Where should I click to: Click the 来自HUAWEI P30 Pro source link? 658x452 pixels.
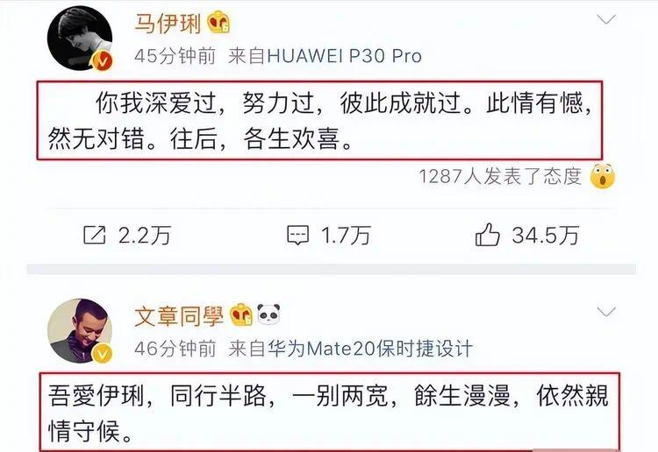pyautogui.click(x=325, y=56)
